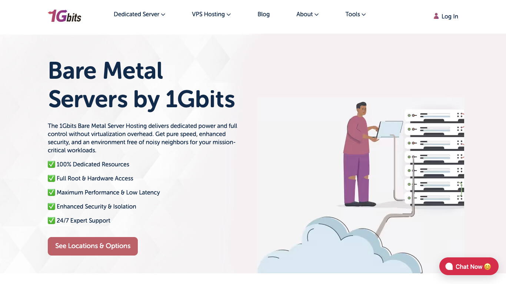Click the text Full Root & Hardware Access
The image size is (506, 284).
pyautogui.click(x=95, y=178)
